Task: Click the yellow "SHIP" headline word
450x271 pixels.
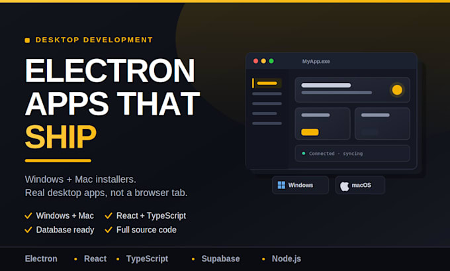Action: point(61,136)
